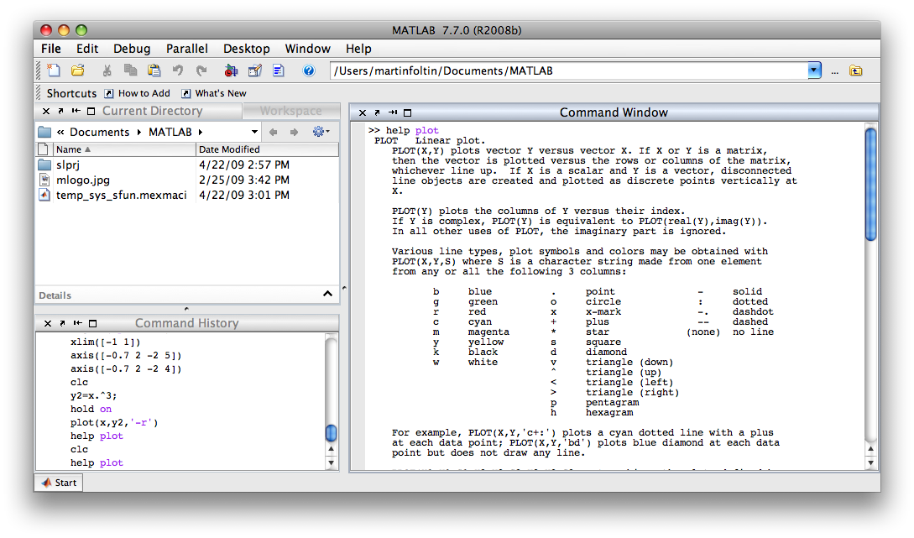This screenshot has width=914, height=538.
Task: Go back in Current Directory browser
Action: [273, 133]
